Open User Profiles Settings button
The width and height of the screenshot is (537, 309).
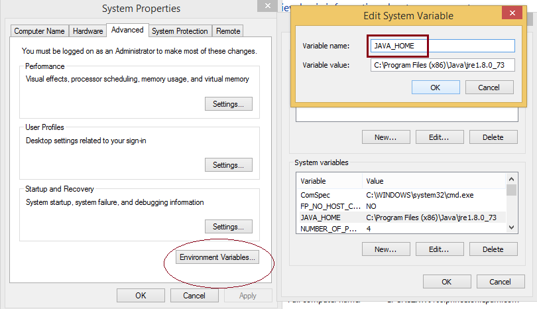click(x=229, y=164)
